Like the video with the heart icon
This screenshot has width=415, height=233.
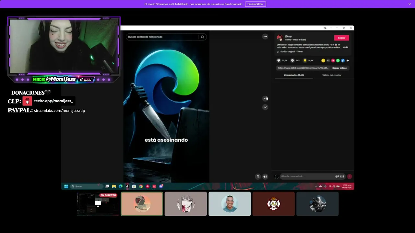click(x=279, y=61)
